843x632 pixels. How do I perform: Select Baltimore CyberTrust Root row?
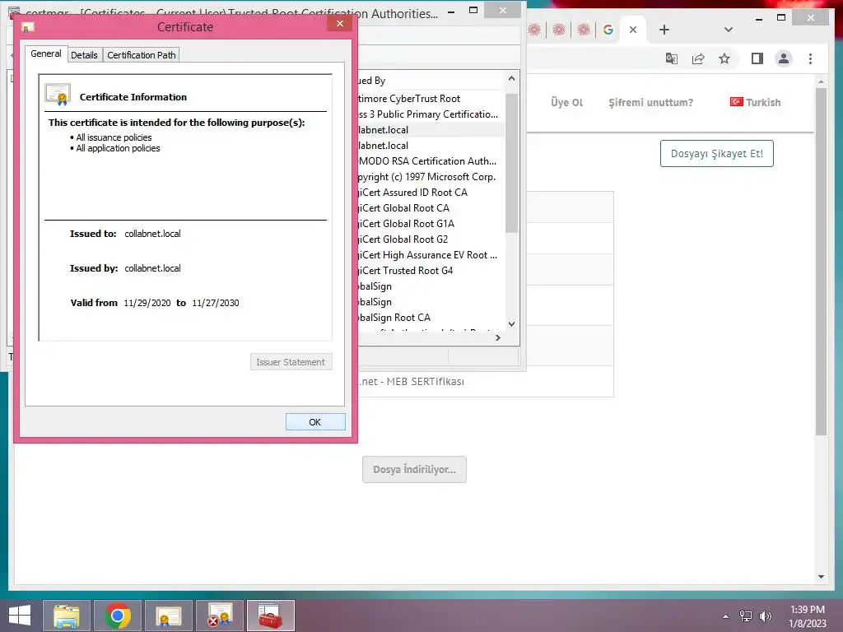pos(431,99)
